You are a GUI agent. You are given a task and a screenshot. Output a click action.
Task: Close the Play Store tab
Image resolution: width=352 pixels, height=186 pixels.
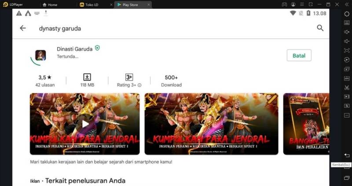pyautogui.click(x=149, y=5)
